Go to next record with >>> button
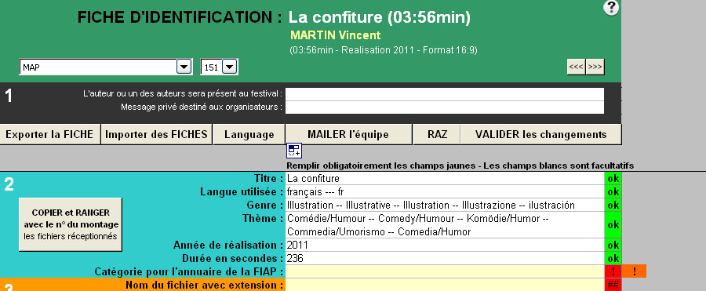This screenshot has height=291, width=706. [595, 67]
